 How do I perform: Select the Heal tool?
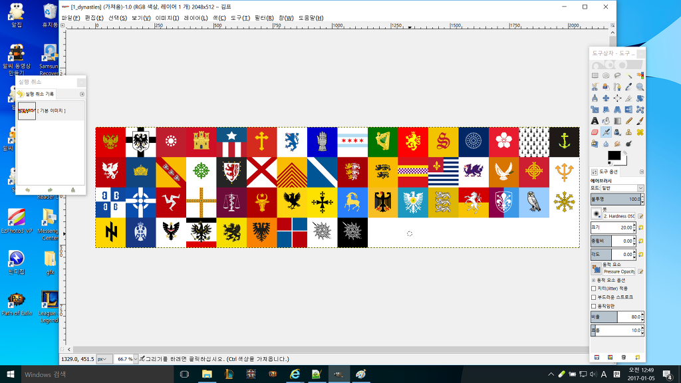[640, 132]
